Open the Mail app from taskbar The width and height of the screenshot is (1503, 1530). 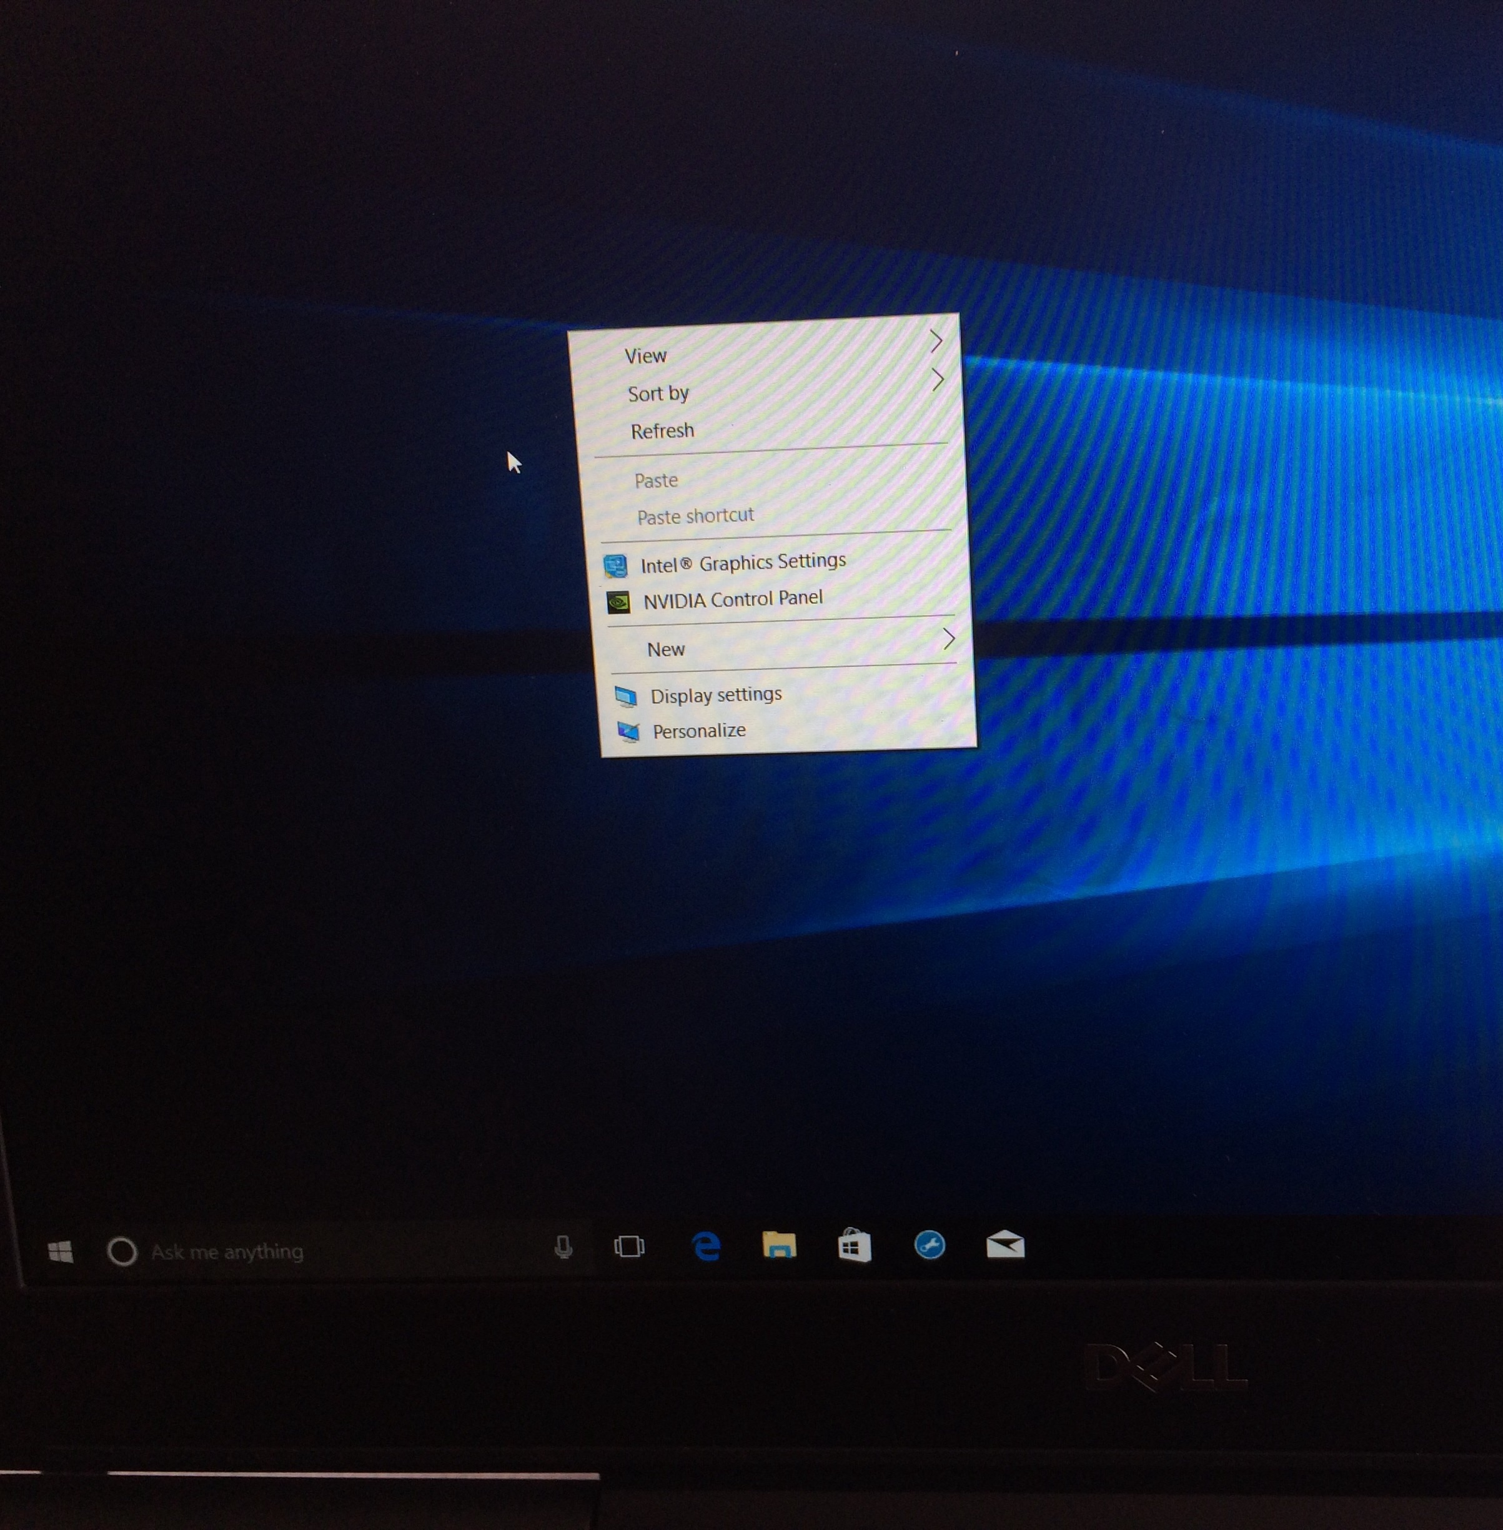coord(1005,1244)
